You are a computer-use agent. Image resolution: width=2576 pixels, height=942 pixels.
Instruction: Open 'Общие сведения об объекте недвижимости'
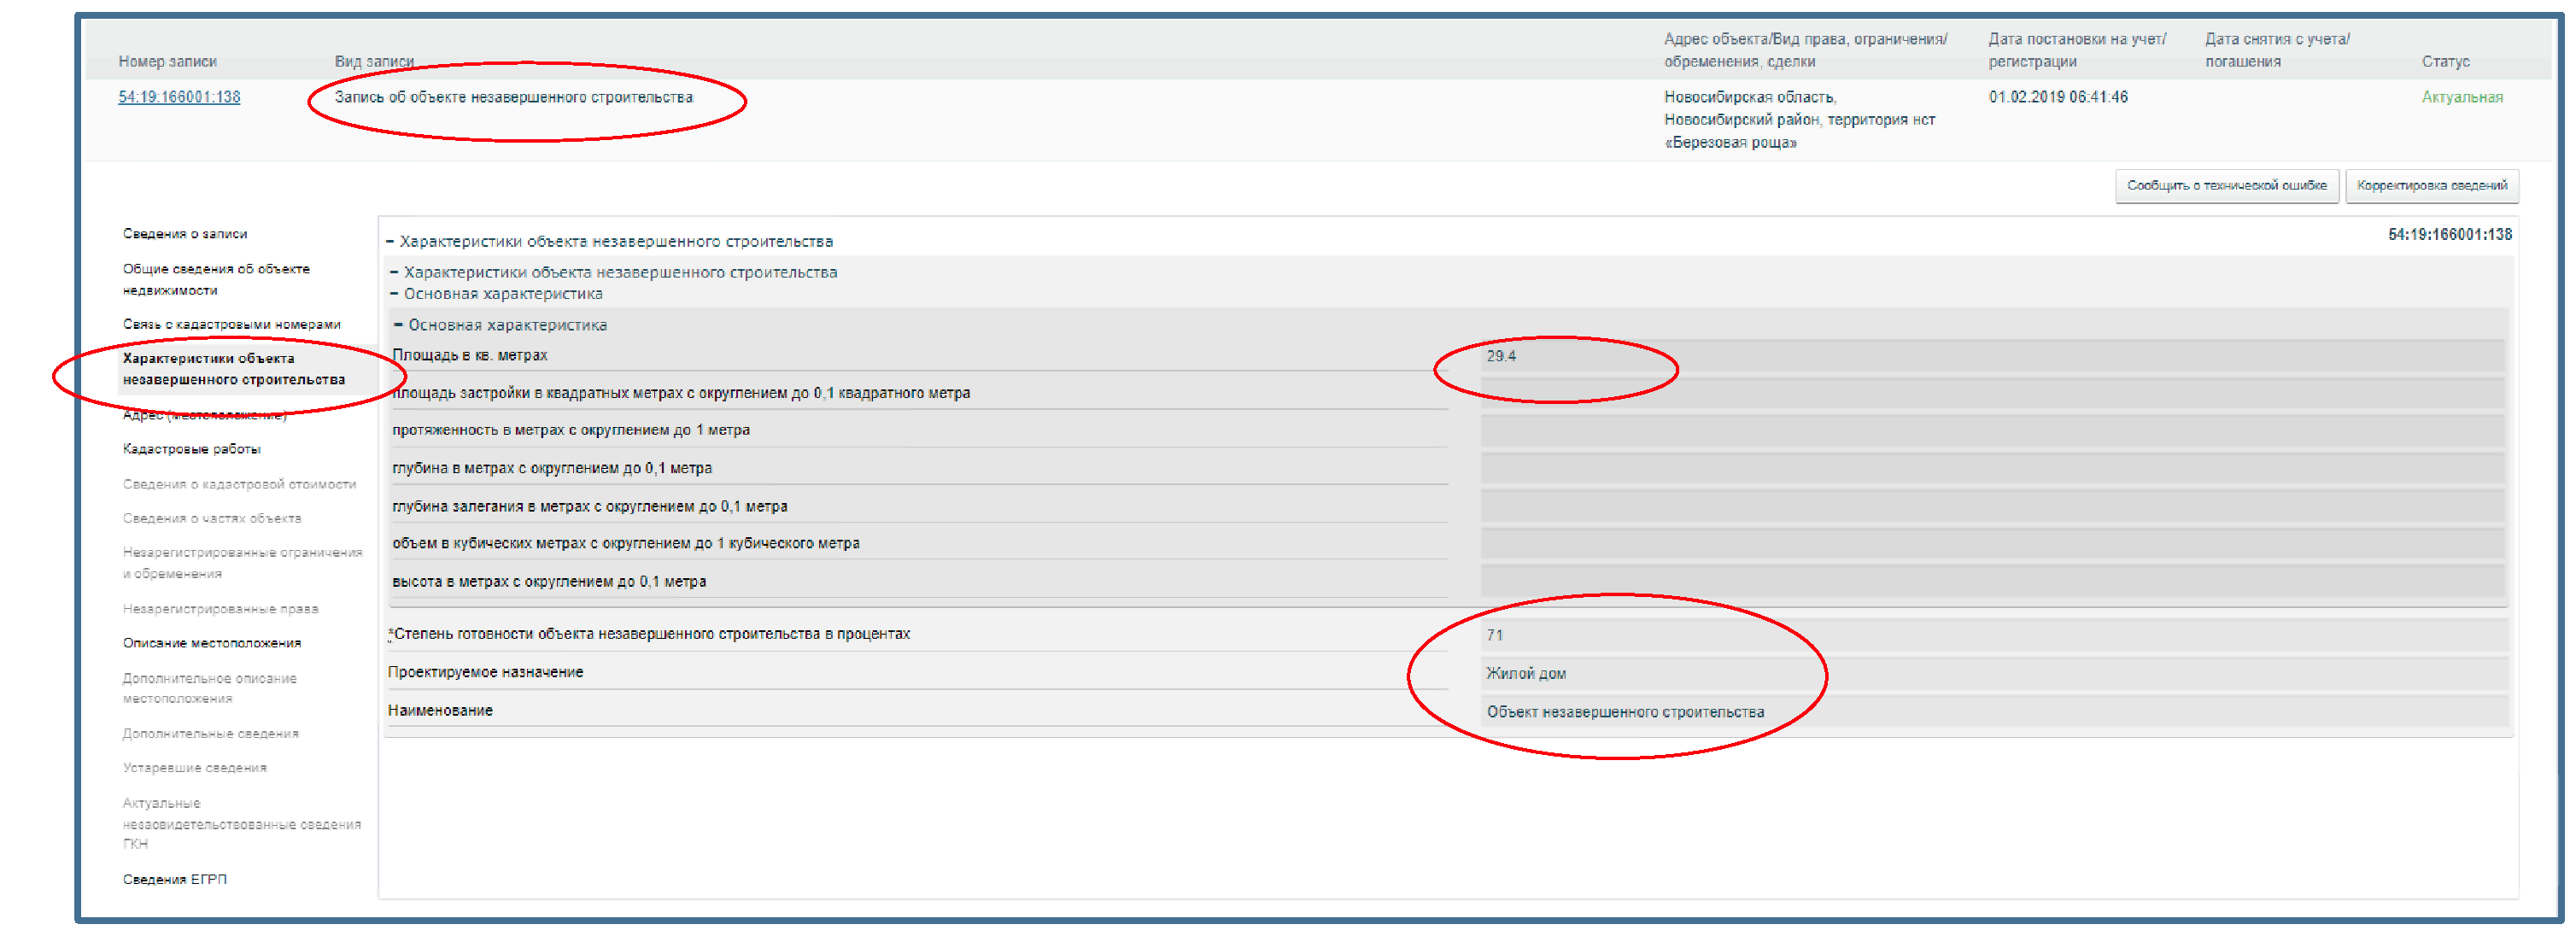click(x=216, y=280)
